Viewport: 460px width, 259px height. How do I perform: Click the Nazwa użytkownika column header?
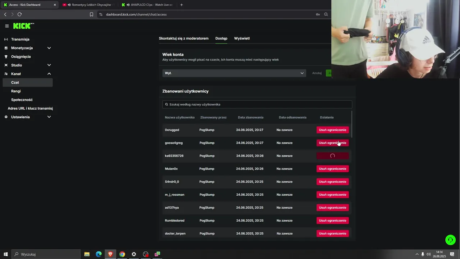(180, 117)
